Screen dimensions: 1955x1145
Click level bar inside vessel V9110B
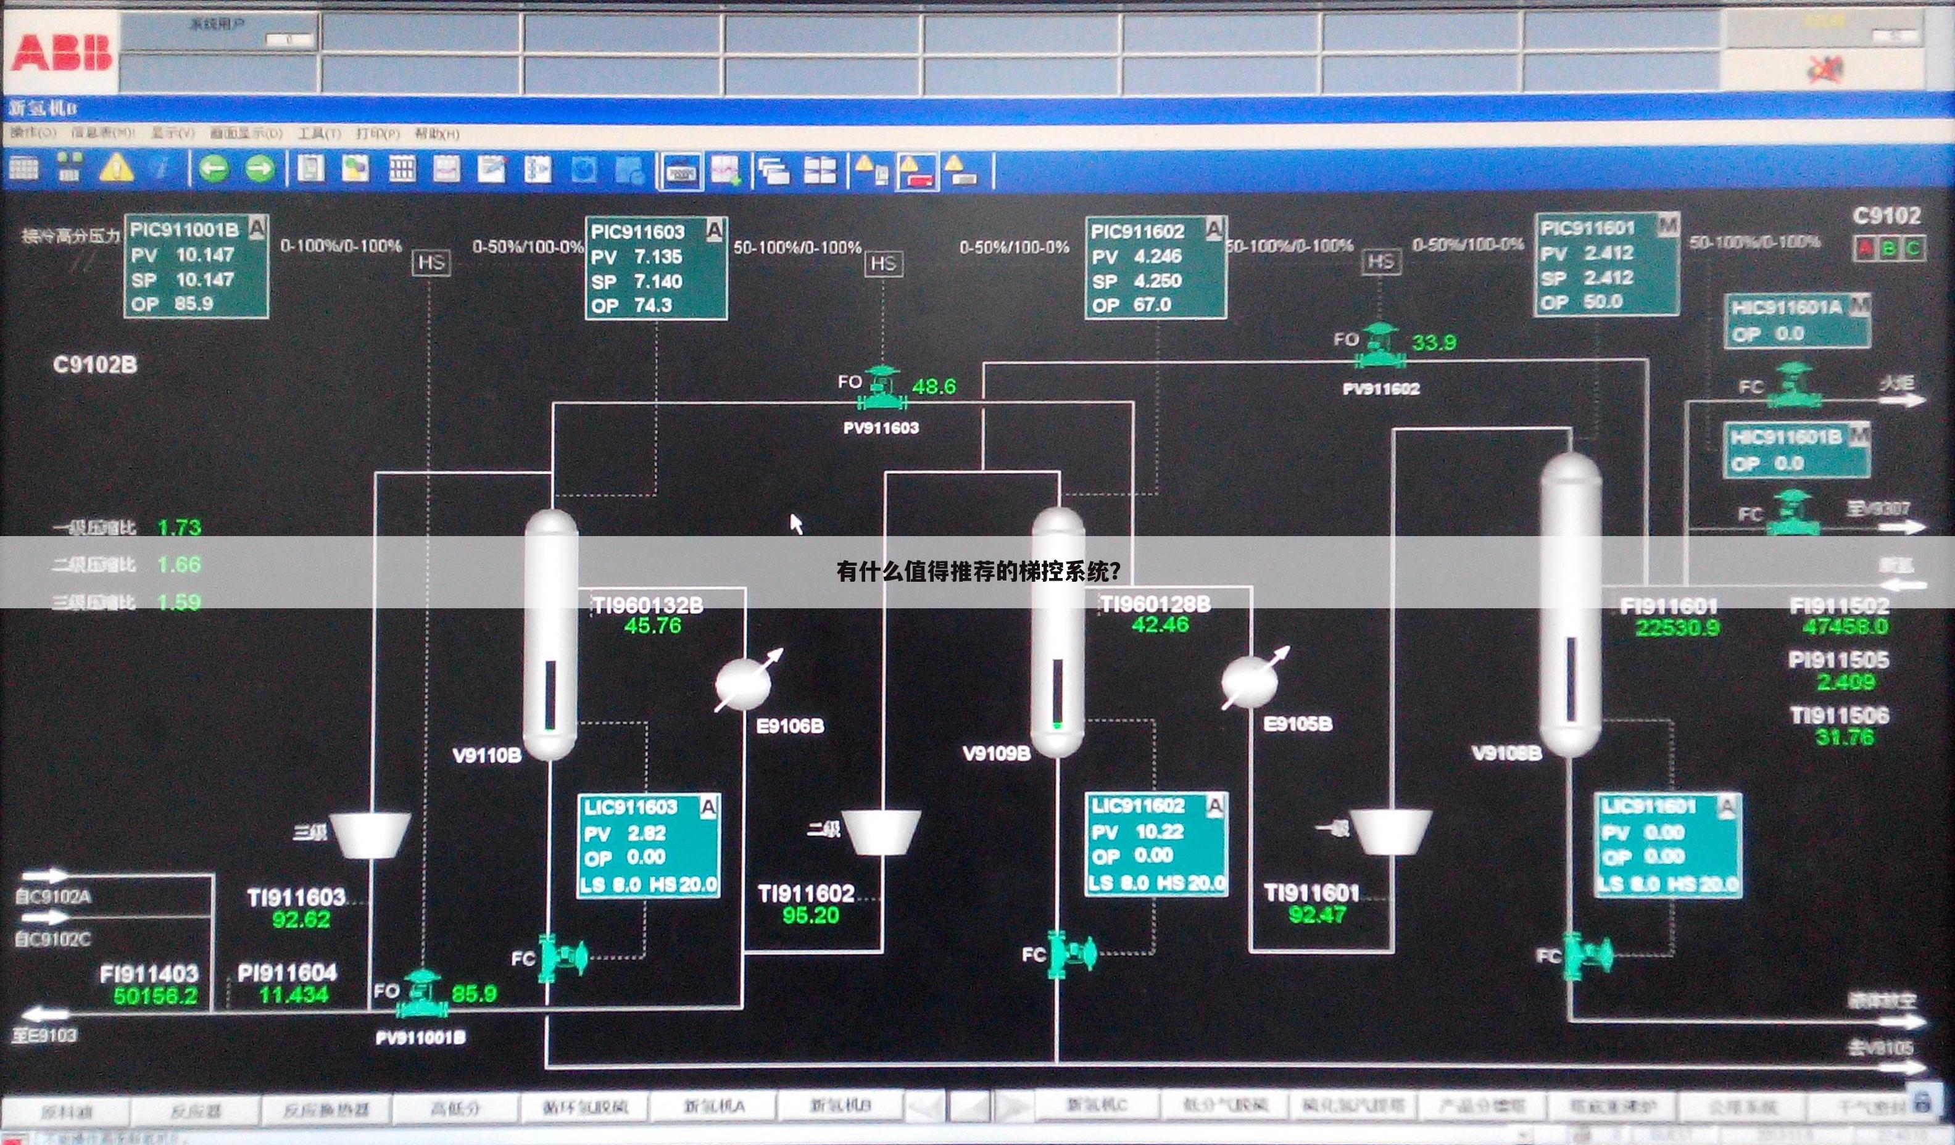click(x=550, y=695)
